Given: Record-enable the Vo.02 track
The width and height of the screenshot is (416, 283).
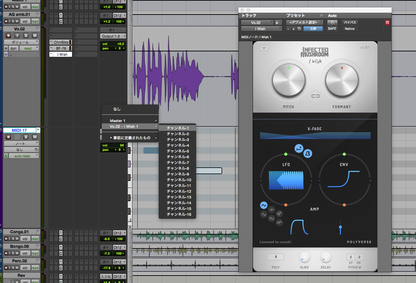Looking at the screenshot, I should click(8, 36).
